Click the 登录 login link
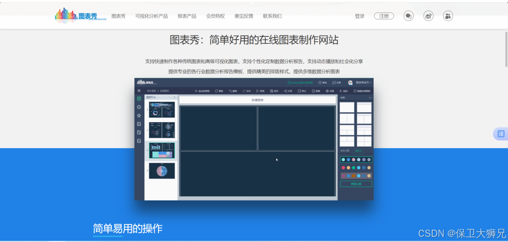Image resolution: width=508 pixels, height=242 pixels. (359, 16)
